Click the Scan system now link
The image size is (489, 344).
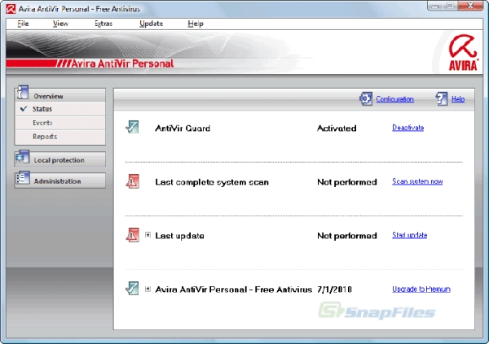click(417, 181)
